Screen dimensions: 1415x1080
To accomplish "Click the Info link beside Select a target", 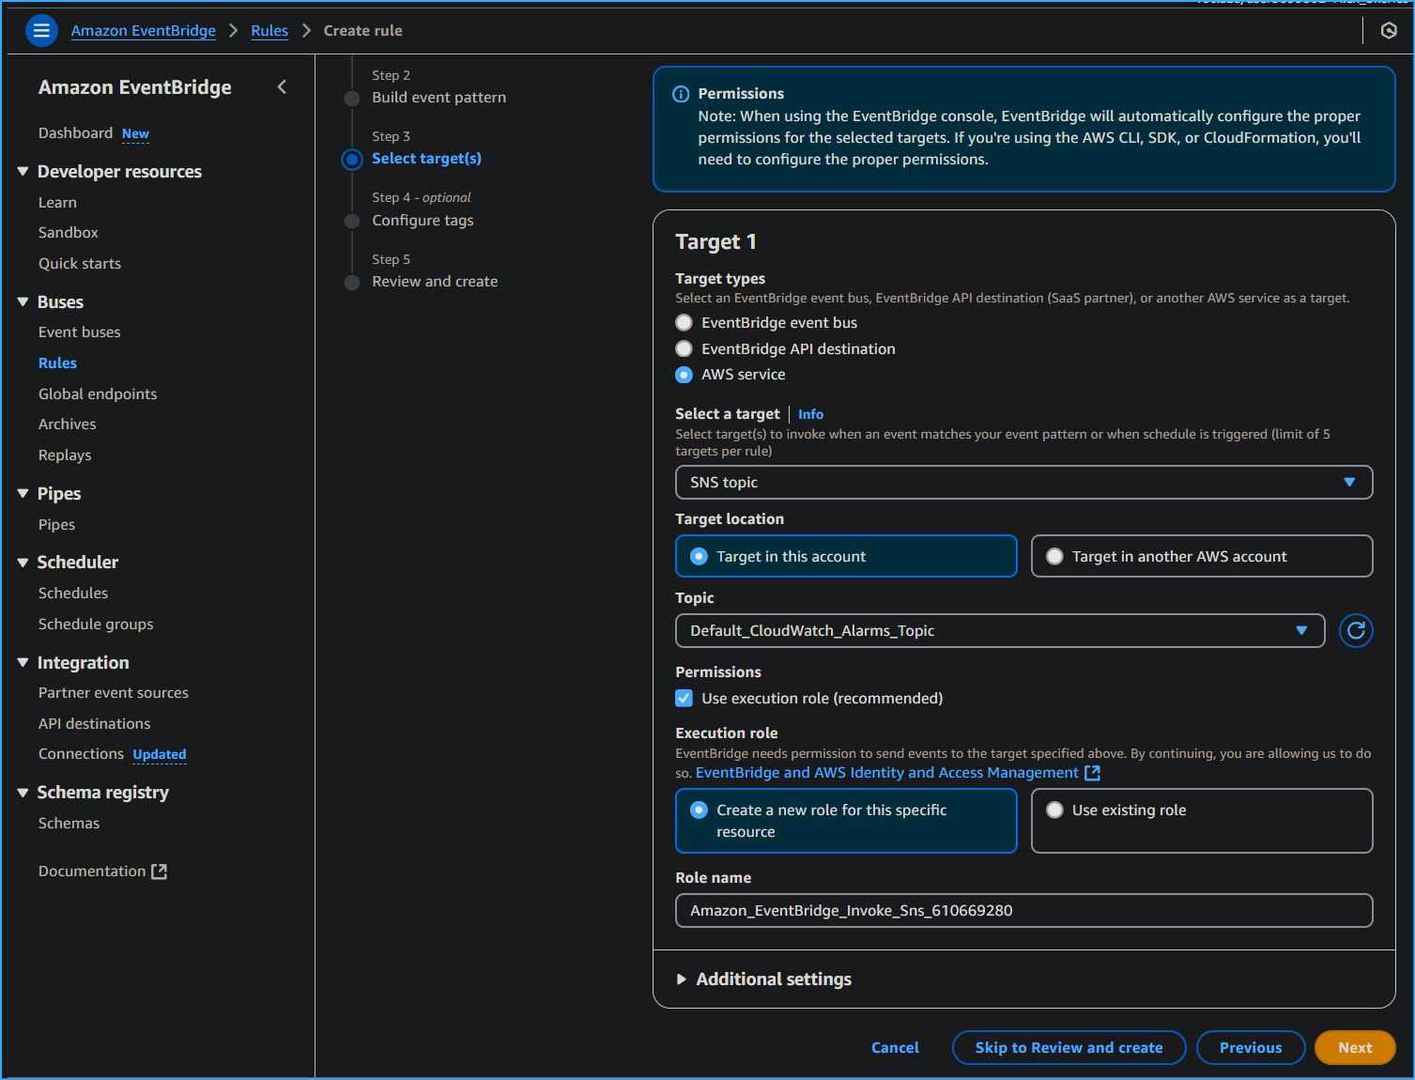I will (809, 413).
